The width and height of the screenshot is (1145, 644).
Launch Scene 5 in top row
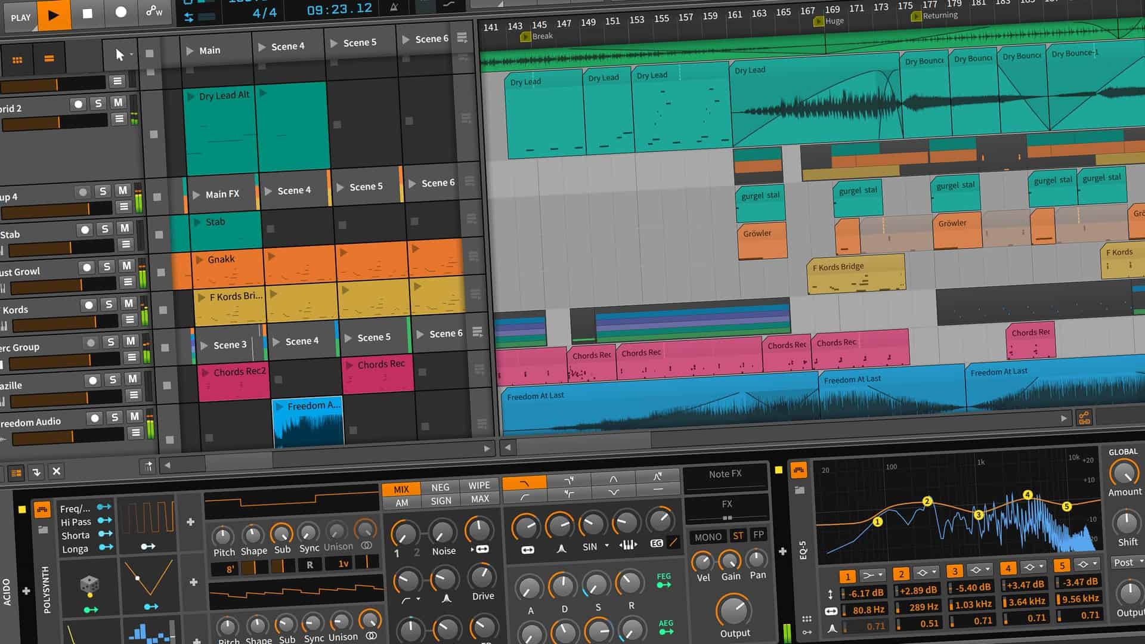click(x=333, y=43)
